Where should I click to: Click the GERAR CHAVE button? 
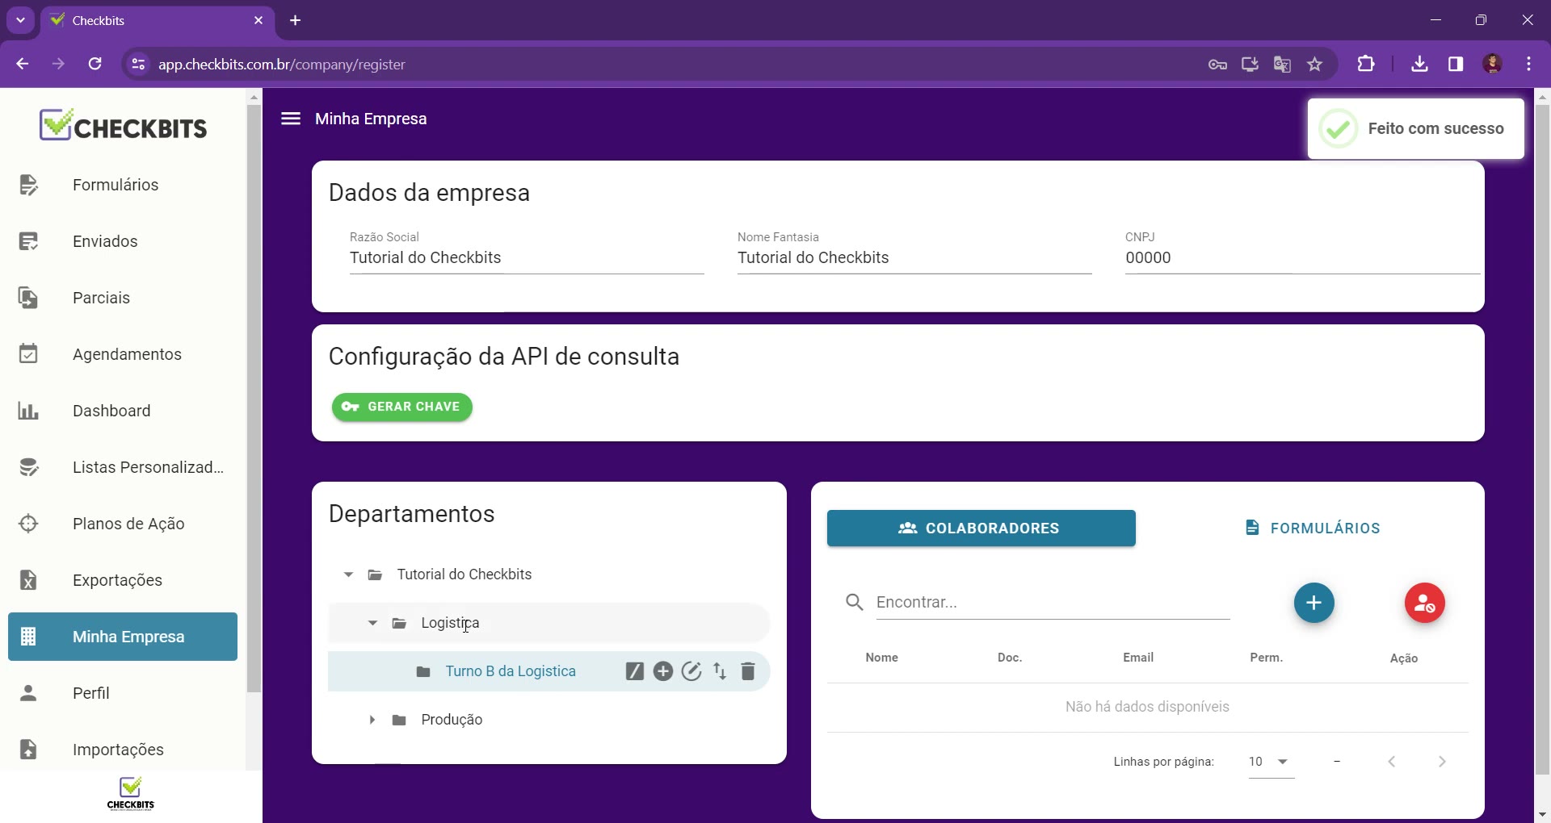tap(401, 407)
